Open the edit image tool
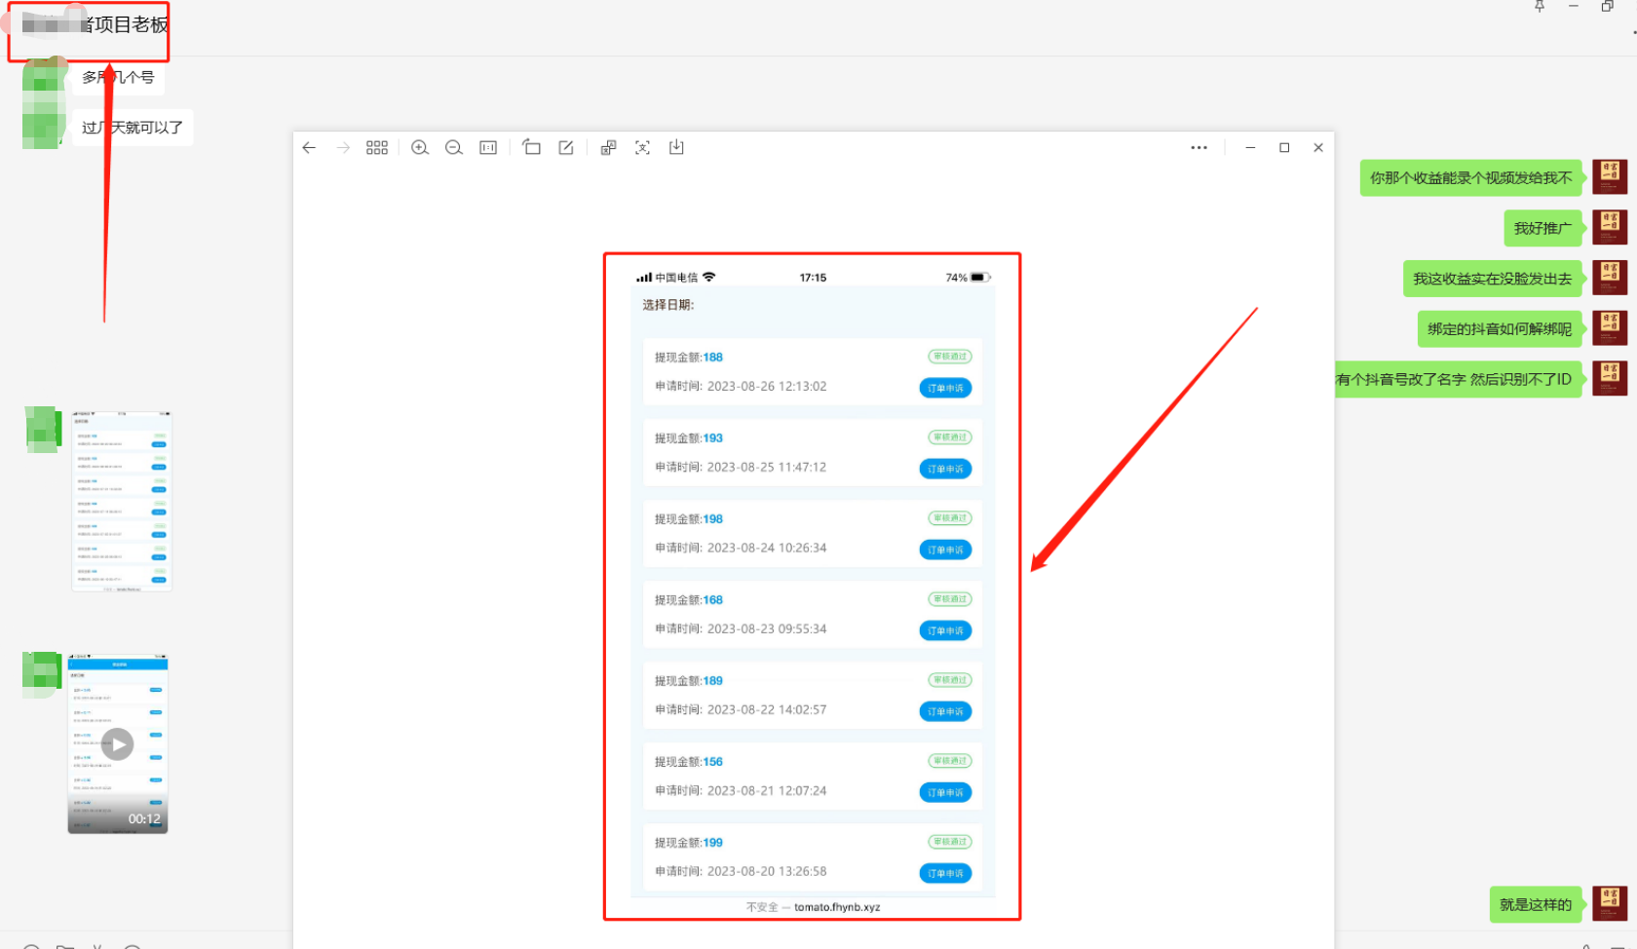Screen dimensions: 1637x949 (566, 147)
